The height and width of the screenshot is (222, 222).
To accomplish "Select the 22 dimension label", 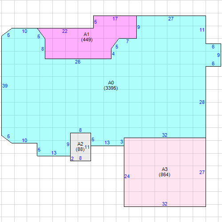I will [65, 31].
